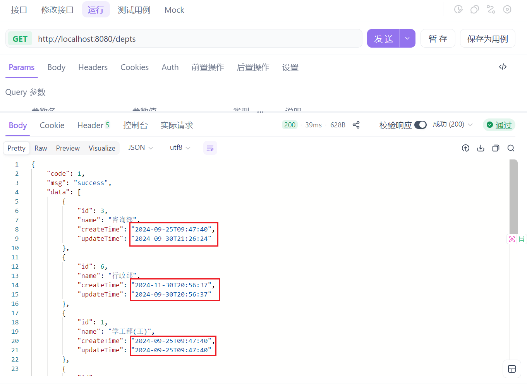Click the upload response icon

(x=466, y=148)
